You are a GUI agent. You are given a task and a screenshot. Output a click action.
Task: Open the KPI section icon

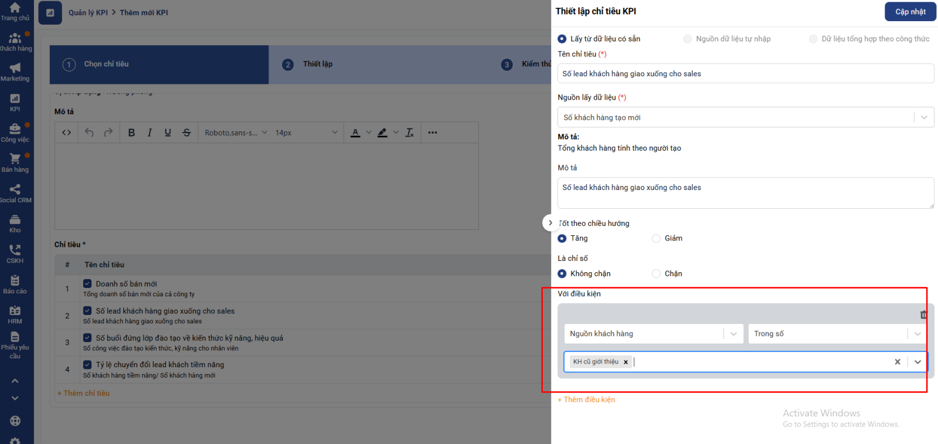pos(15,103)
